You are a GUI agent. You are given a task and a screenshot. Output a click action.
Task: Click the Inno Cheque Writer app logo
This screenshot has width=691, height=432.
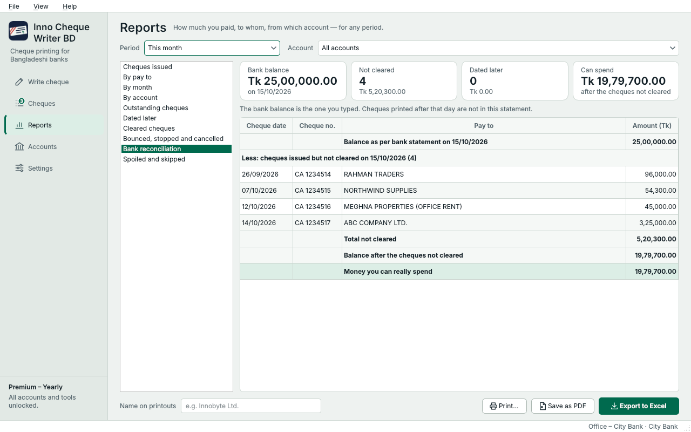click(18, 31)
